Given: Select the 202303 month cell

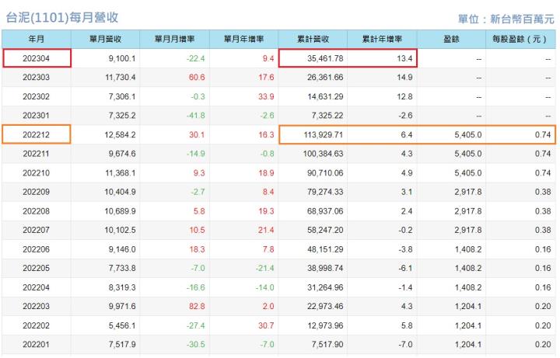Looking at the screenshot, I should point(37,78).
